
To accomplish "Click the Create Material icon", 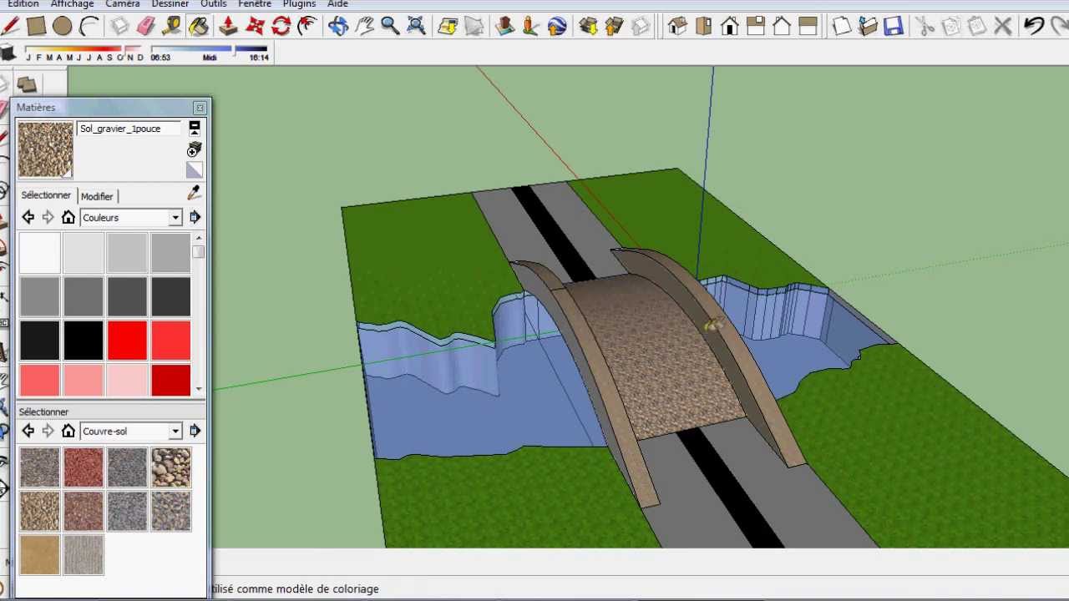I will (x=195, y=149).
